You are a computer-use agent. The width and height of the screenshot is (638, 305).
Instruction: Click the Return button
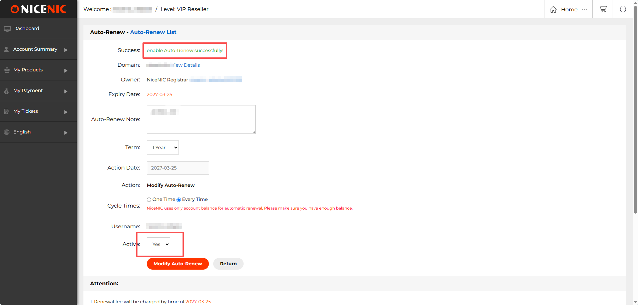[228, 264]
